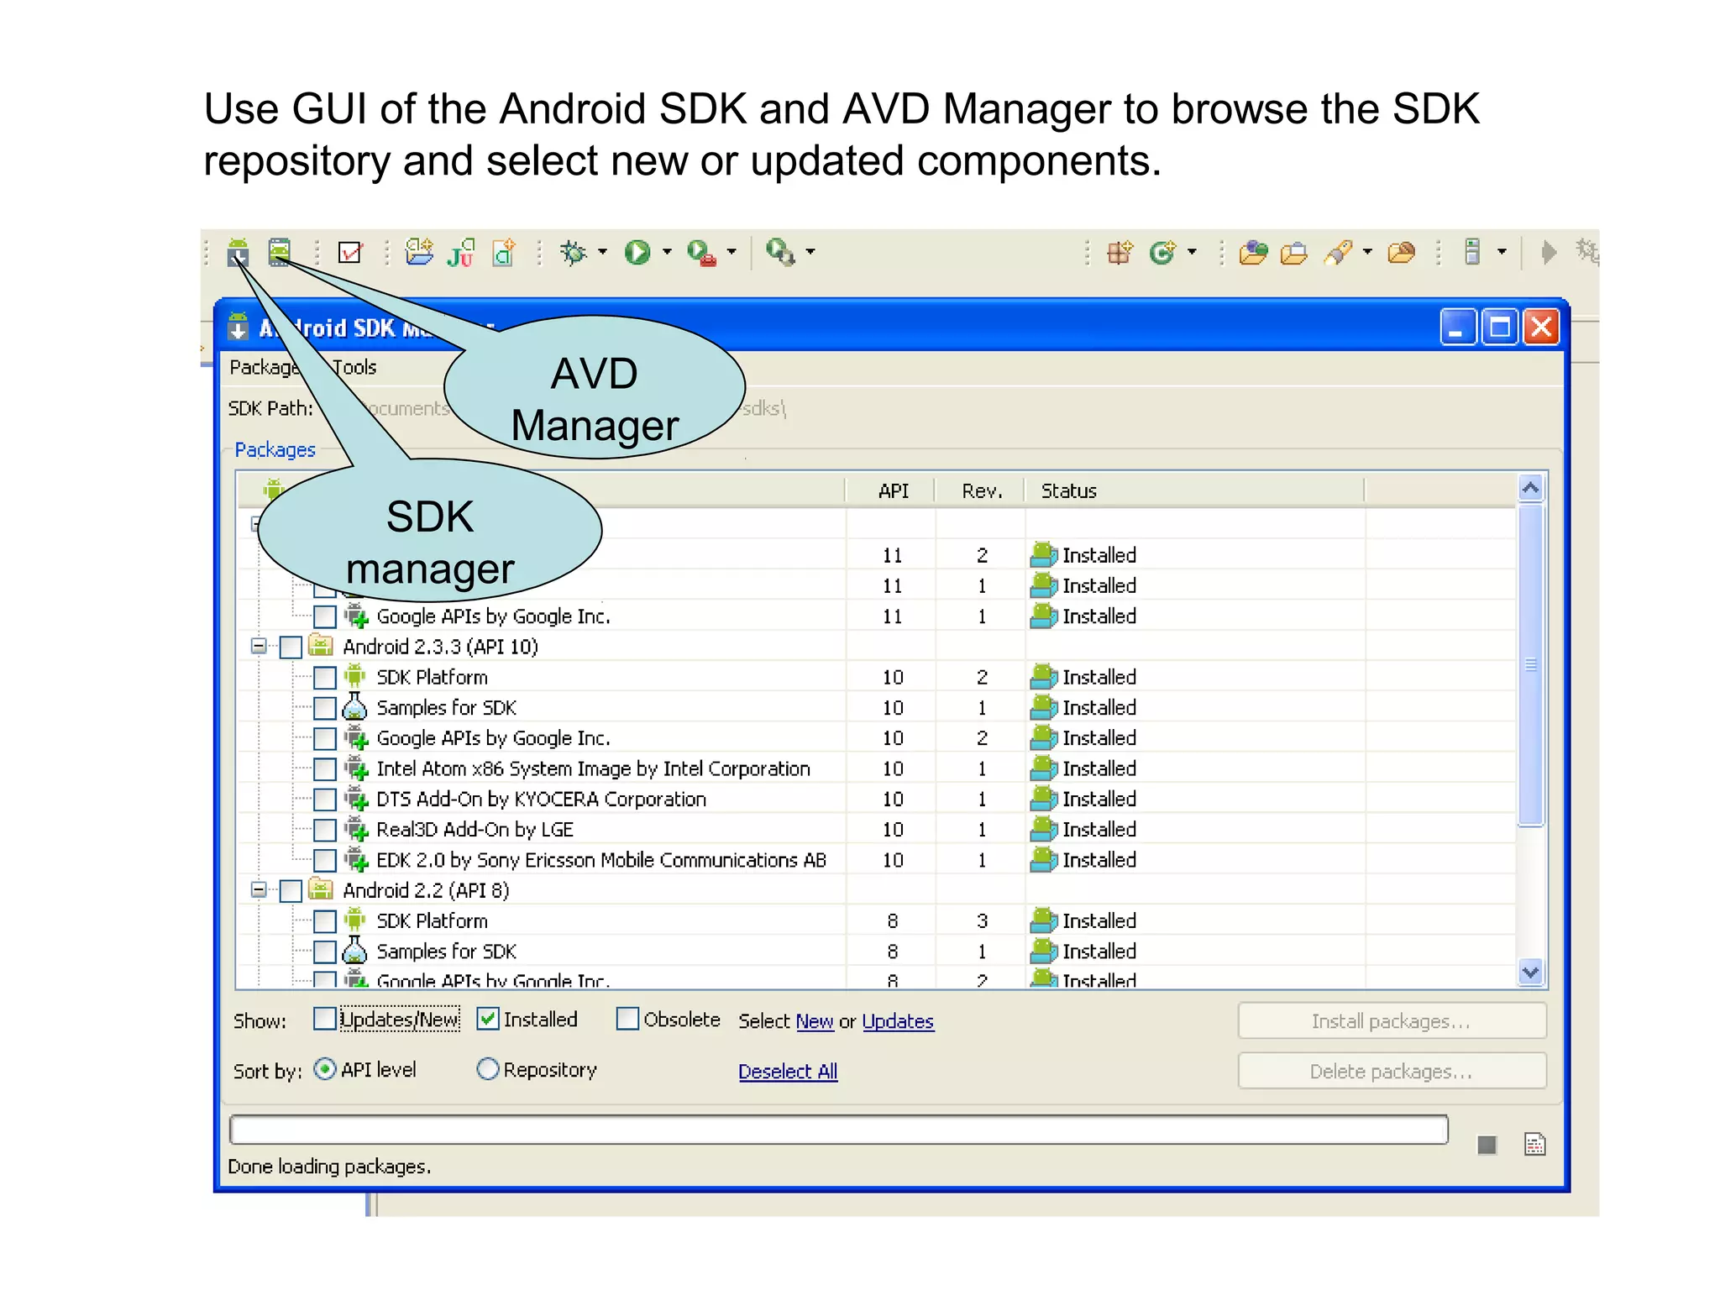Collapse the Android 2.2 (API 8) node
1720x1290 pixels.
pos(259,890)
